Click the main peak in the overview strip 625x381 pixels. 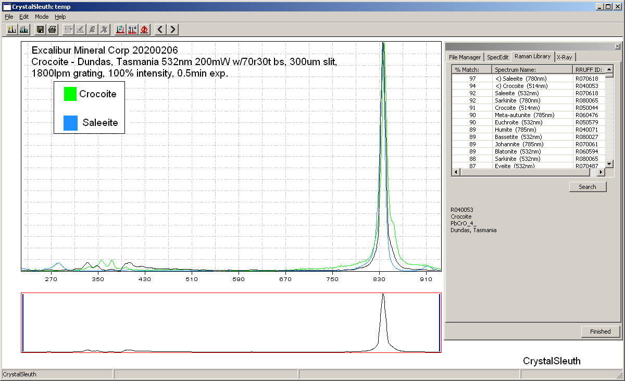point(383,323)
